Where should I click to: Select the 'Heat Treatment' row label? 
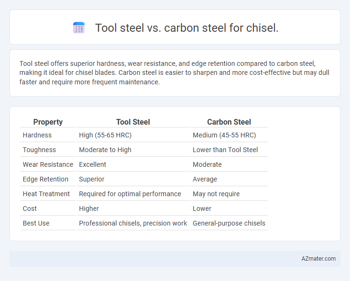(x=46, y=194)
